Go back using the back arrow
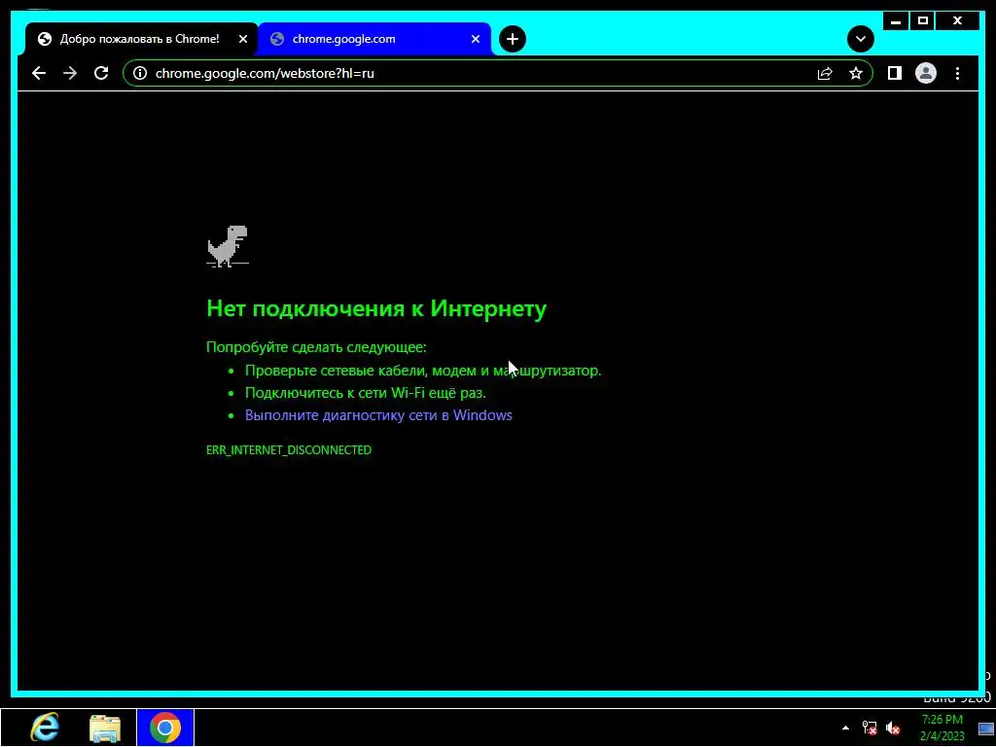The width and height of the screenshot is (996, 747). click(x=39, y=73)
